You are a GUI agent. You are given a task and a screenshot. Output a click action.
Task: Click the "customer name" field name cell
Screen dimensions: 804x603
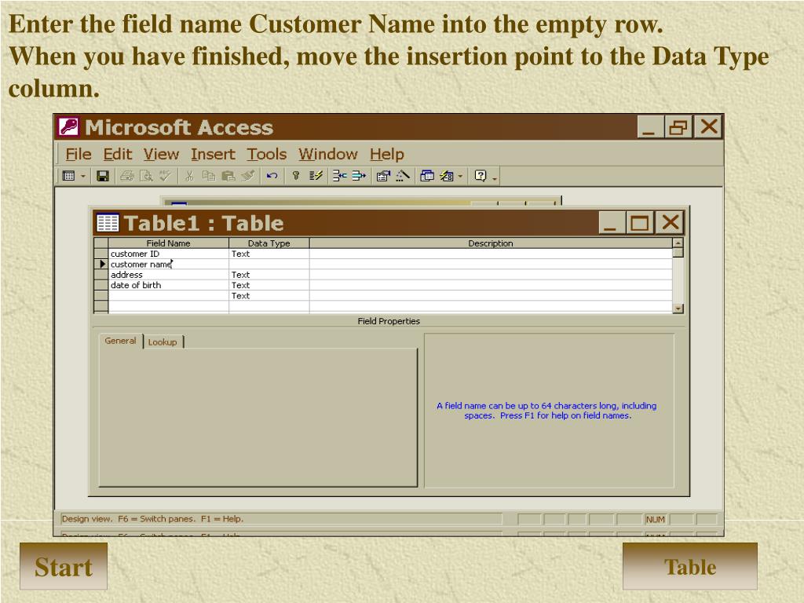click(x=168, y=264)
